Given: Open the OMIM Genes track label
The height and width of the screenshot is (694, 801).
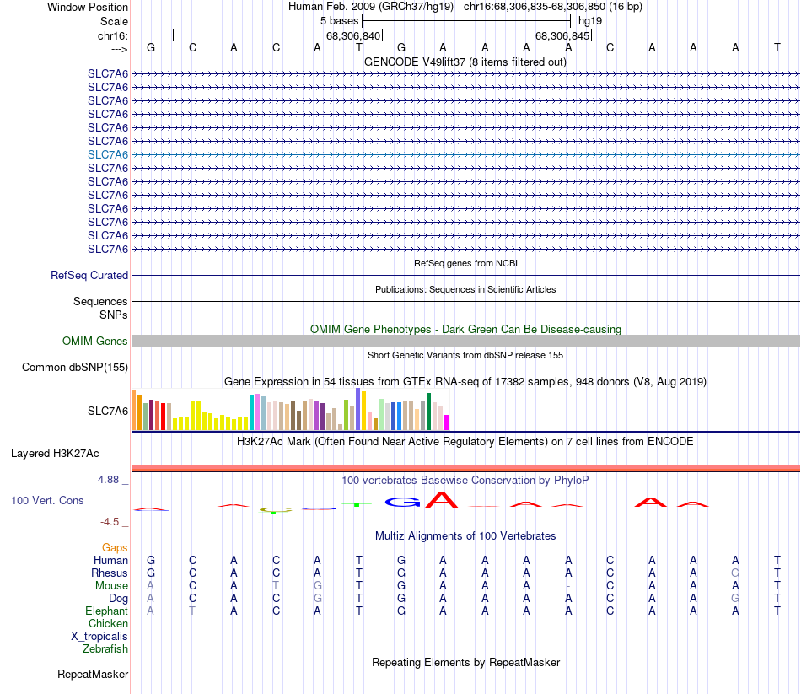Looking at the screenshot, I should pyautogui.click(x=94, y=341).
